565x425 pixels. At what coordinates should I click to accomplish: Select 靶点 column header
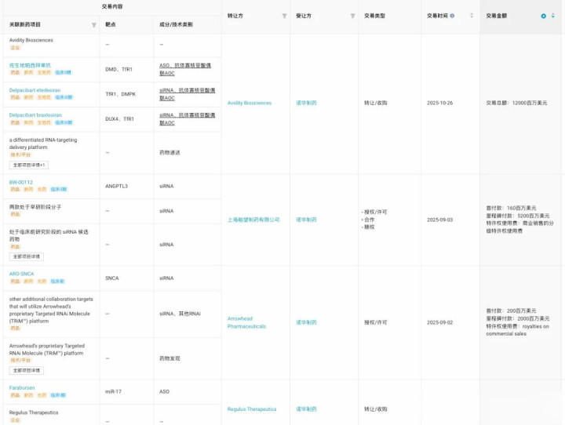[x=111, y=24]
